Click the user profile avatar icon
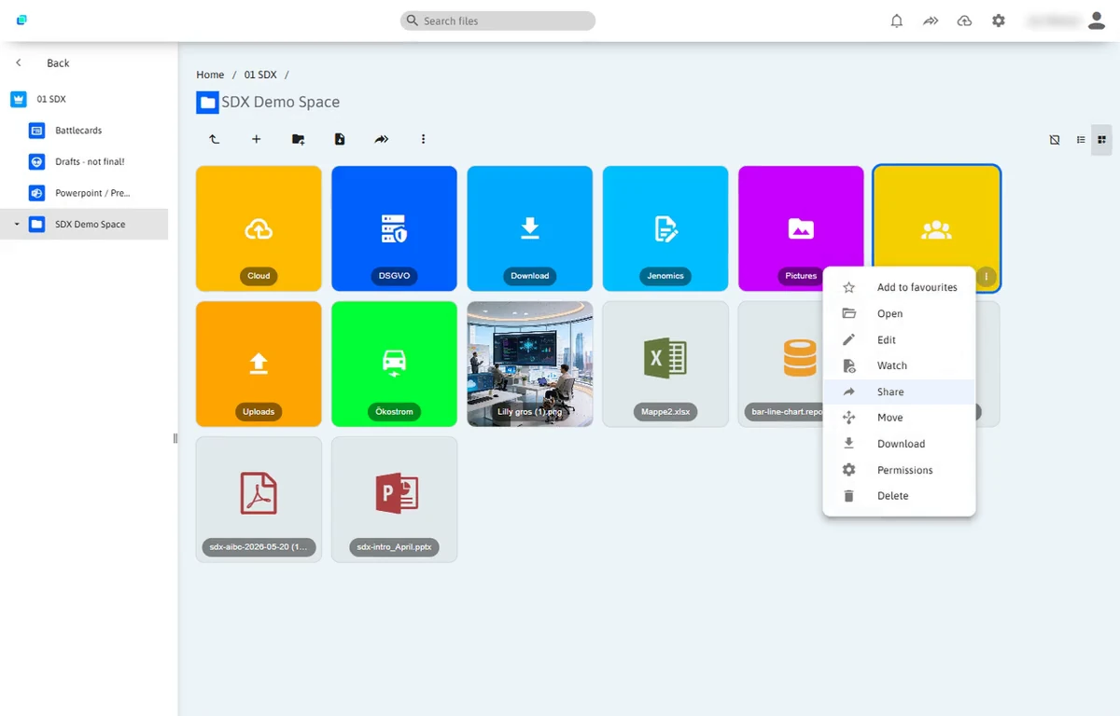Screen dimensions: 1120x716 click(x=1097, y=21)
